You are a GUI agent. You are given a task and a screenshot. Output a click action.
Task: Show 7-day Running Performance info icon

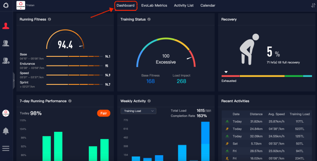tap(70, 101)
